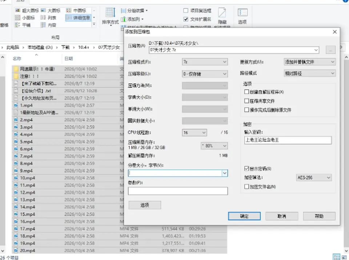Confirm with the 确定 button

244,216
